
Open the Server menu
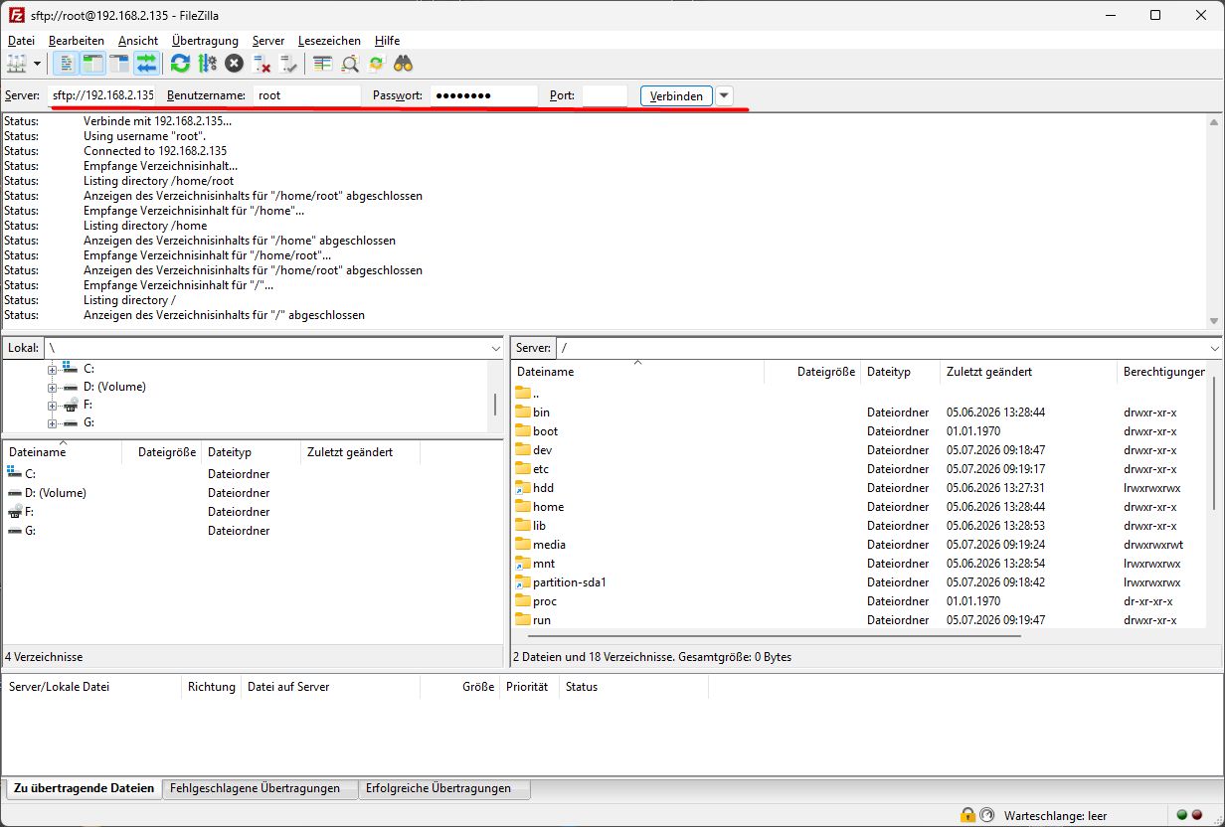click(x=268, y=41)
